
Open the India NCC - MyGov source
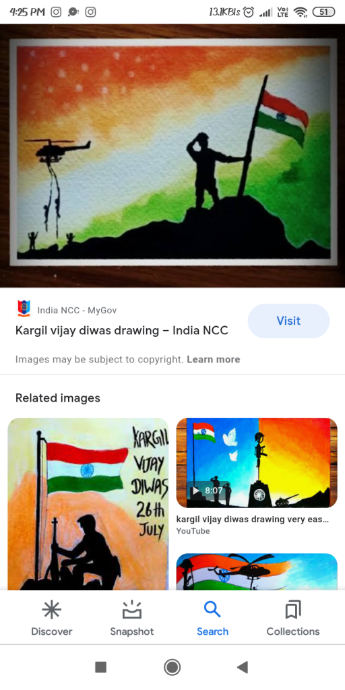[77, 310]
